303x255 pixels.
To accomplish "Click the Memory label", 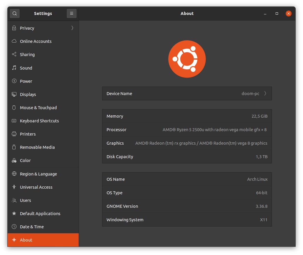I will [x=115, y=116].
